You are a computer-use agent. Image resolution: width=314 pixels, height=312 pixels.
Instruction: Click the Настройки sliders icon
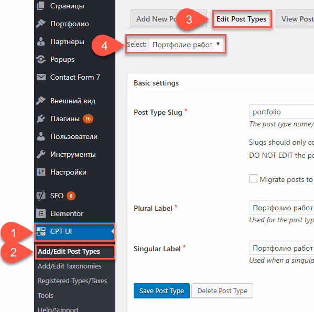click(x=41, y=172)
